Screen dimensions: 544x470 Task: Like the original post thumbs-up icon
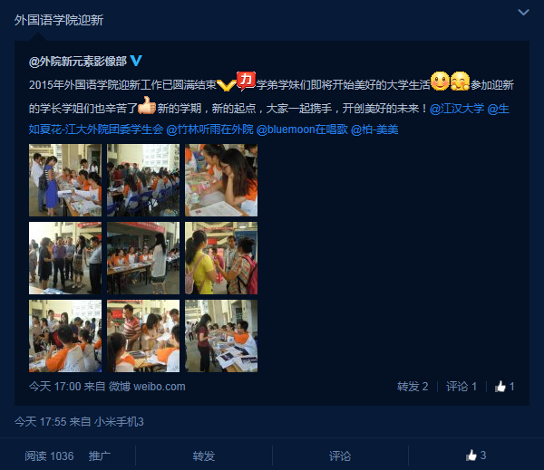(500, 387)
